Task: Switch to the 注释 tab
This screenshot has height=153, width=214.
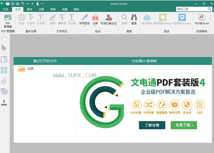Action: [42, 9]
